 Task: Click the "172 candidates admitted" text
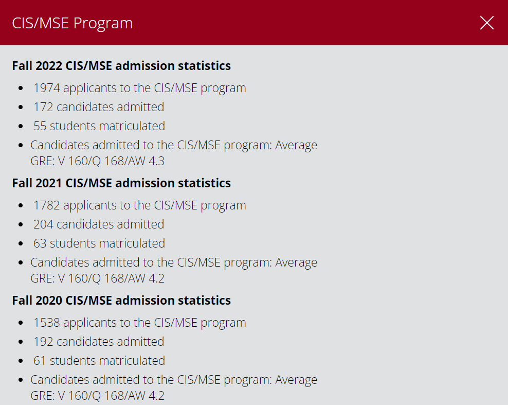click(x=99, y=107)
